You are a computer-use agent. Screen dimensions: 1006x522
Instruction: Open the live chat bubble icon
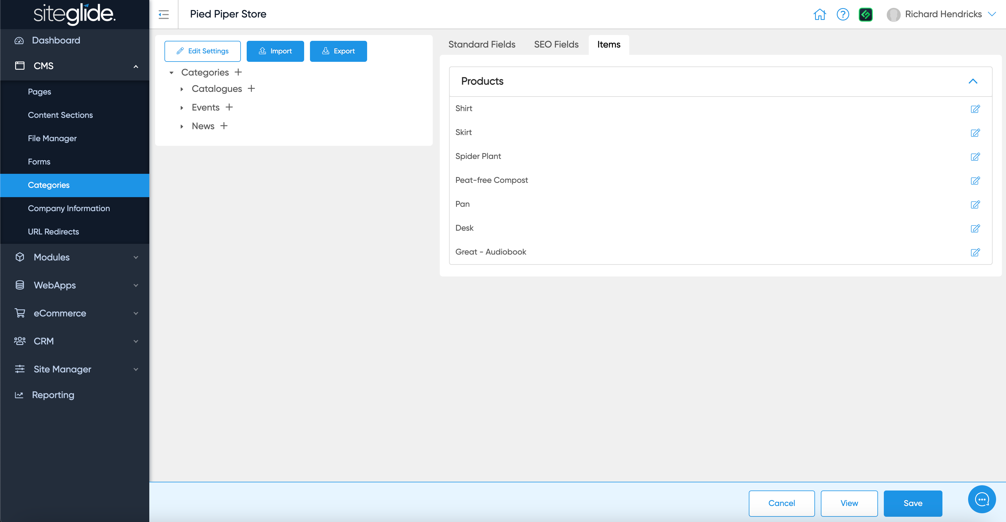pos(982,499)
